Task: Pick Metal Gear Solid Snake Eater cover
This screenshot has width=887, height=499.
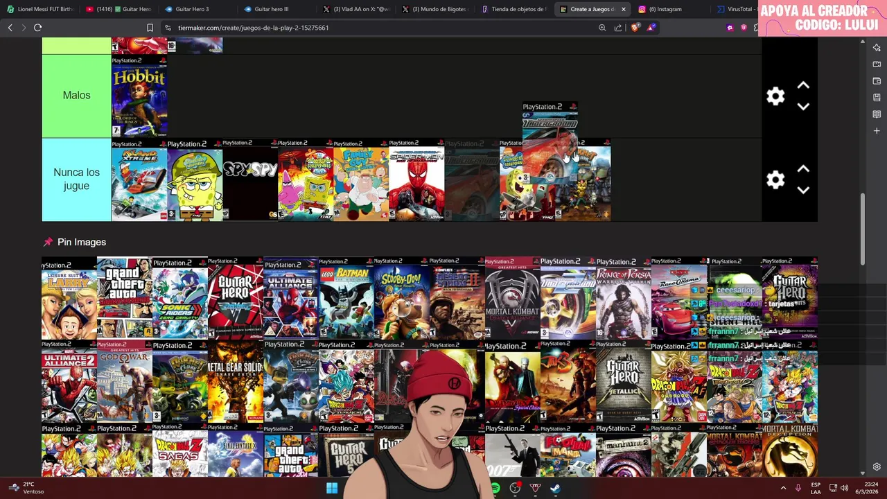Action: [236, 382]
